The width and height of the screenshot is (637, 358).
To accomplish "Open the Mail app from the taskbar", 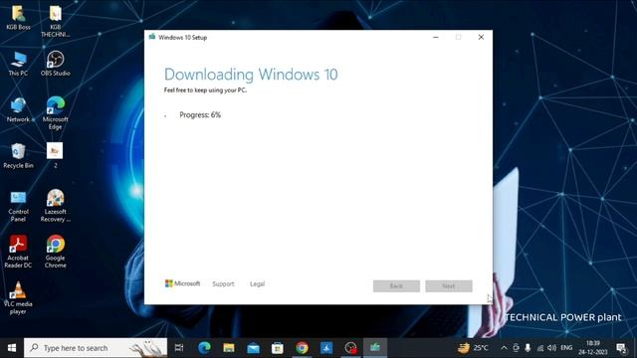I will click(253, 348).
